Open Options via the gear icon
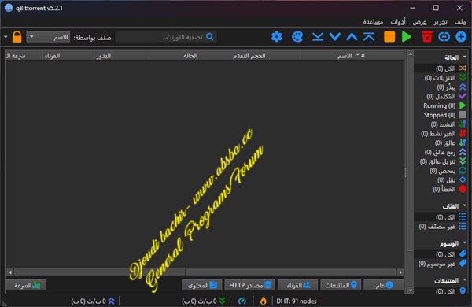 (x=277, y=37)
